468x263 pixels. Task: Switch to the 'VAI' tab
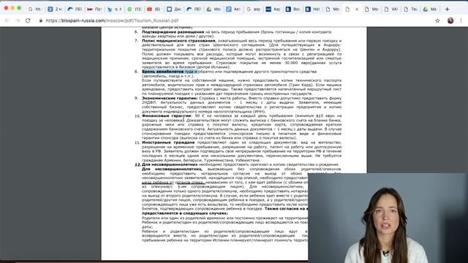point(391,9)
